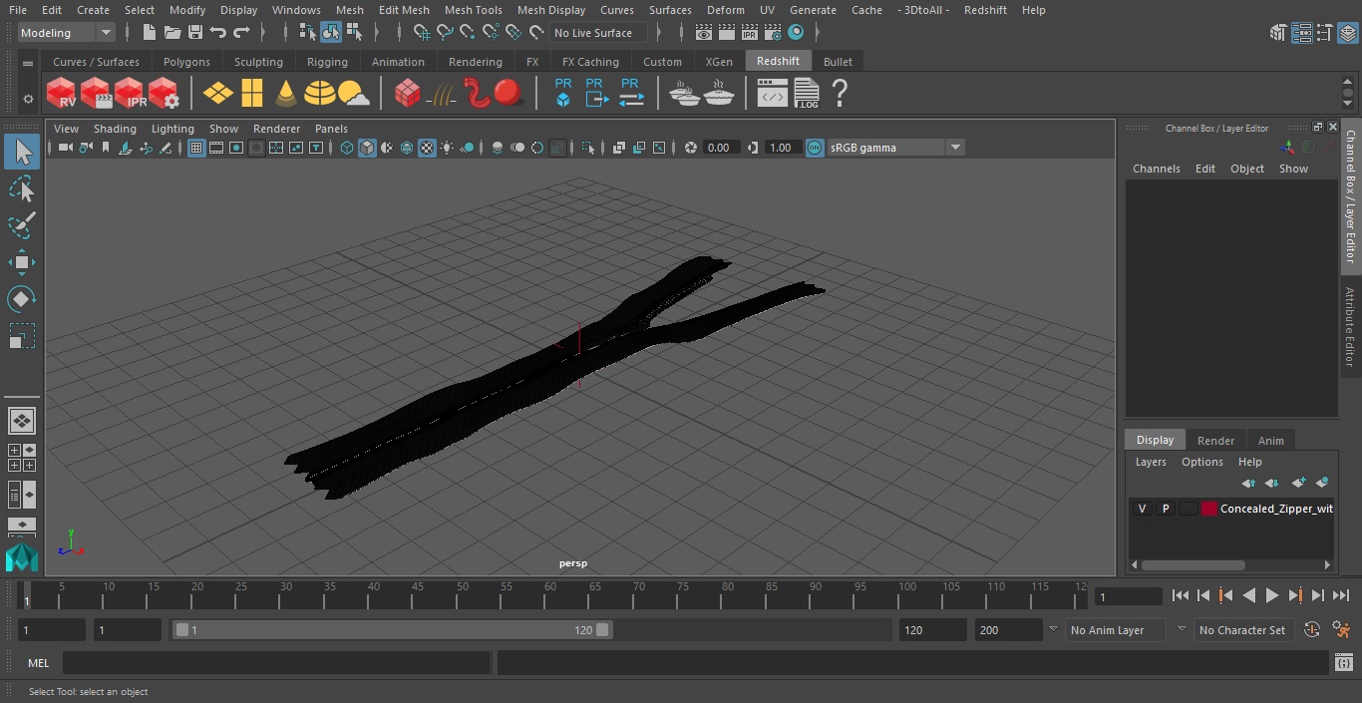Open Redshift render settings gear-cube icon
This screenshot has width=1362, height=703.
(x=164, y=93)
